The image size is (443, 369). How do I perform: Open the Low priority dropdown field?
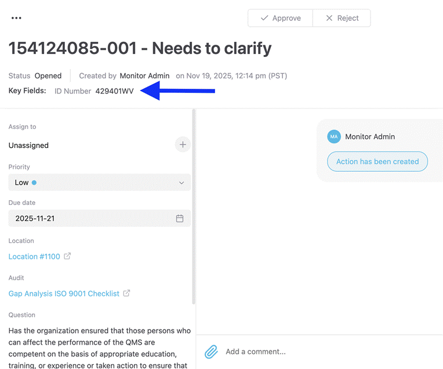(100, 182)
